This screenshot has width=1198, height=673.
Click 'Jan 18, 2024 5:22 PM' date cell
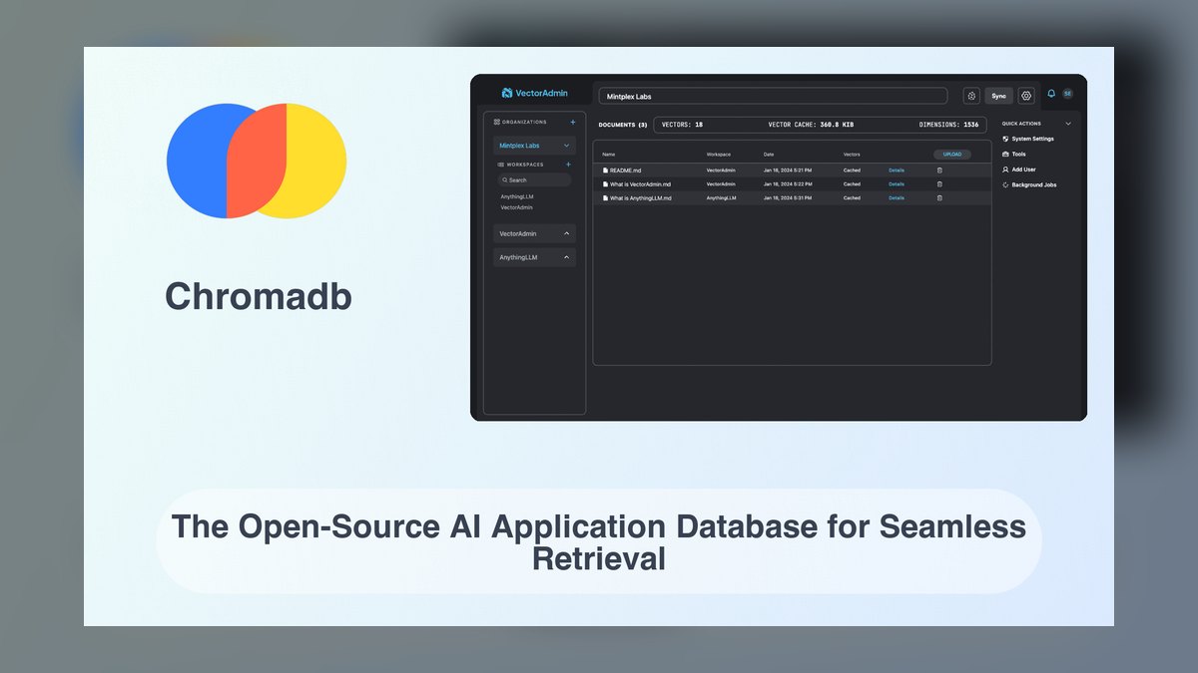point(788,184)
